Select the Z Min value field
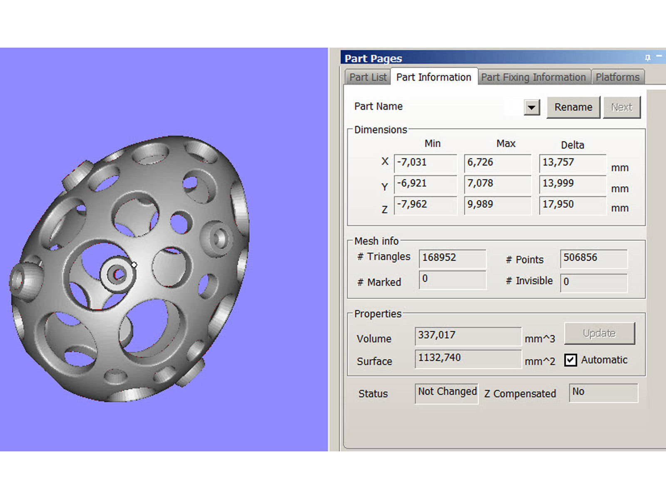The height and width of the screenshot is (499, 666). 425,205
